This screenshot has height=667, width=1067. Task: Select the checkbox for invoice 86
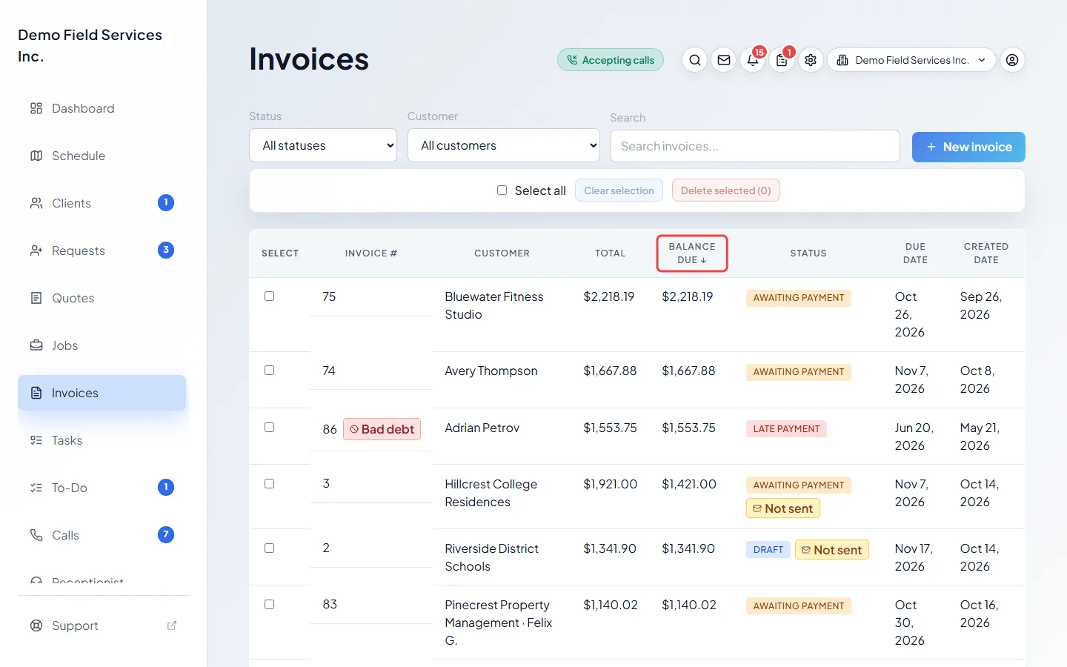[270, 428]
